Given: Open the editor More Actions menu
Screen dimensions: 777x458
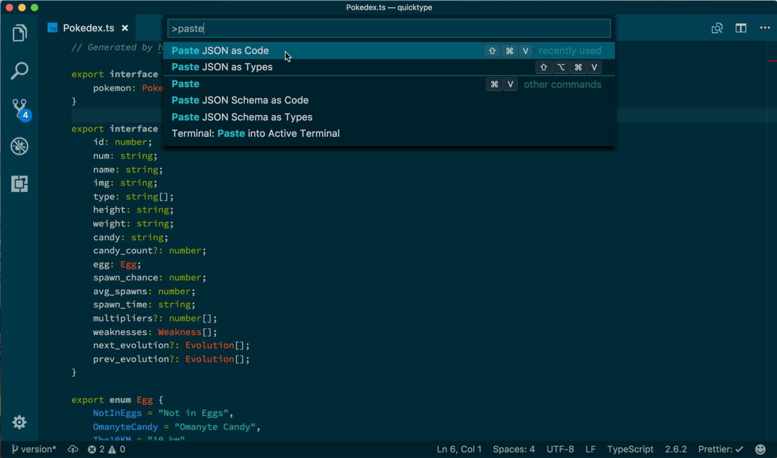Looking at the screenshot, I should coord(765,28).
